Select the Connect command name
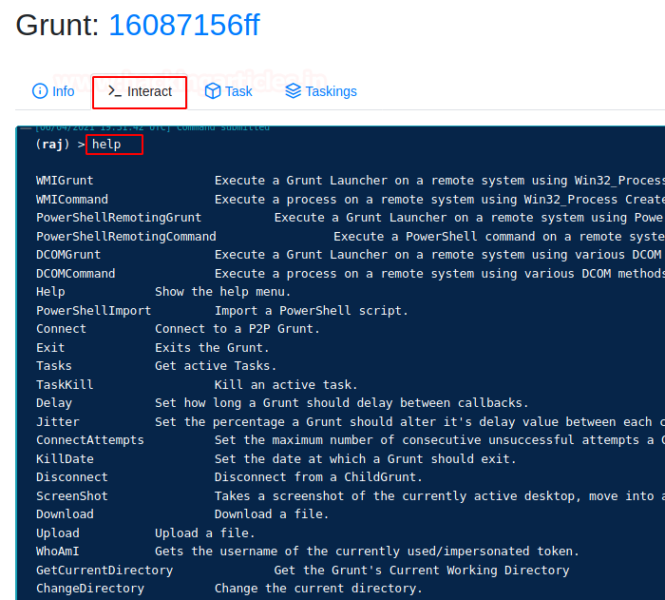665x600 pixels. (x=61, y=329)
